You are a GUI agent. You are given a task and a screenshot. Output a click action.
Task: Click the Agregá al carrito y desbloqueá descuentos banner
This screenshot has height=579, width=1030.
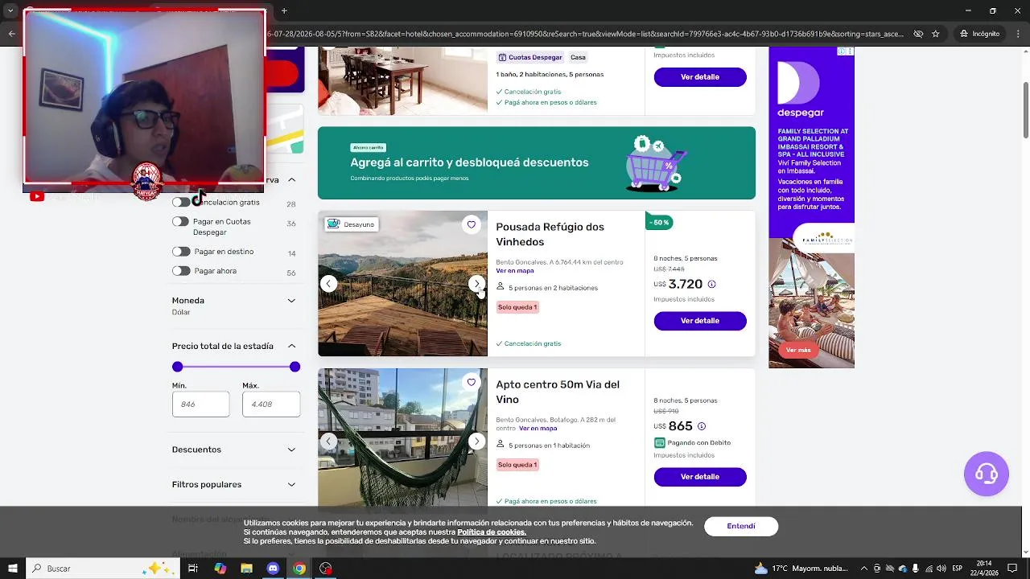537,163
